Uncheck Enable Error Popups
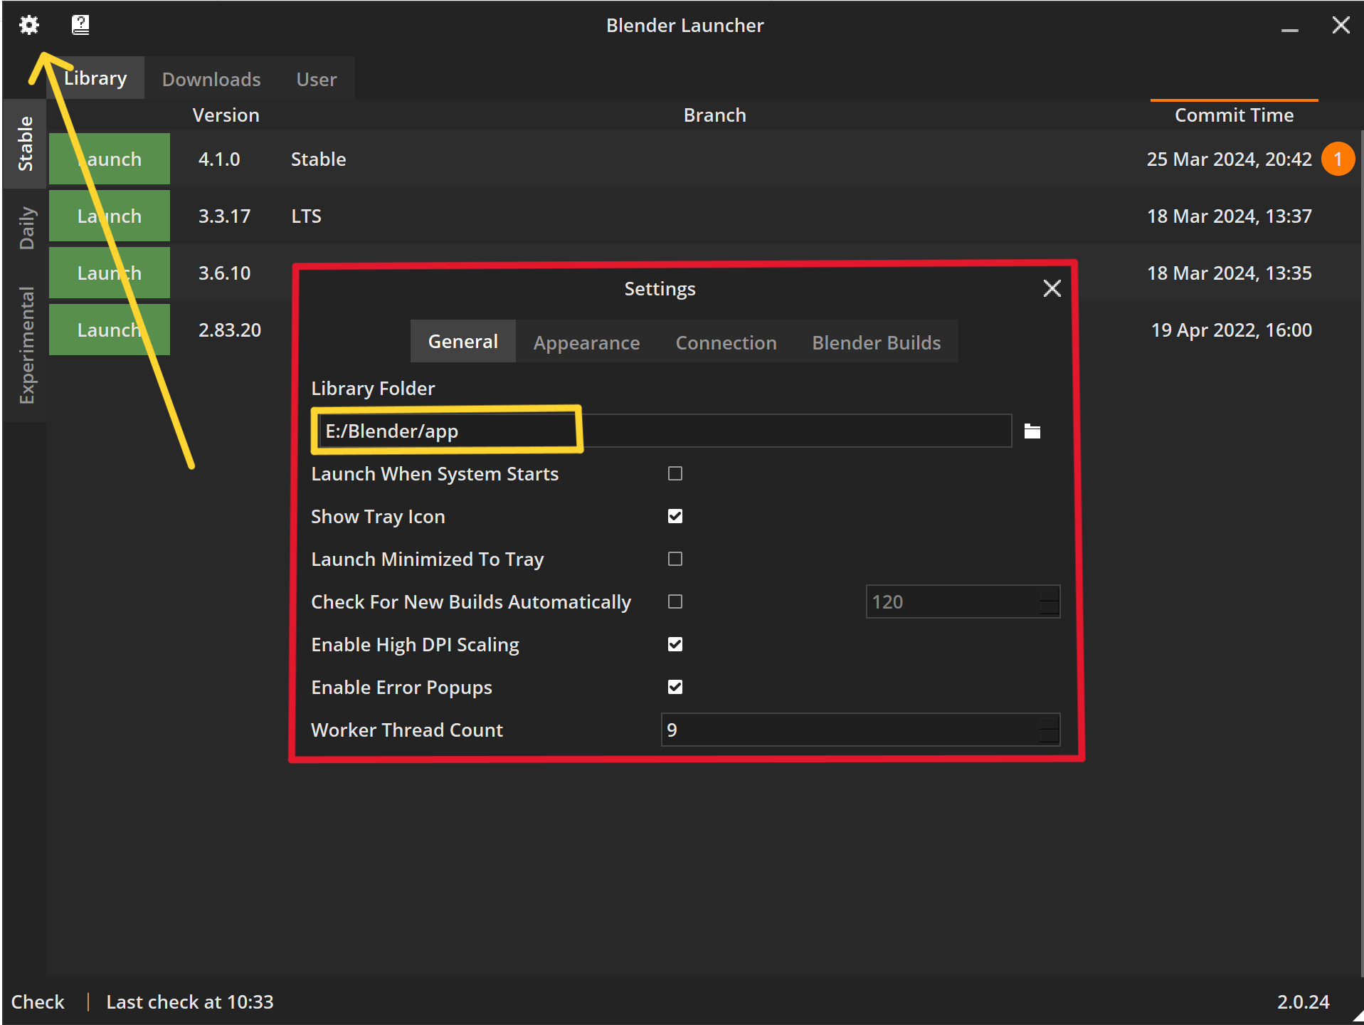This screenshot has height=1025, width=1364. point(675,687)
